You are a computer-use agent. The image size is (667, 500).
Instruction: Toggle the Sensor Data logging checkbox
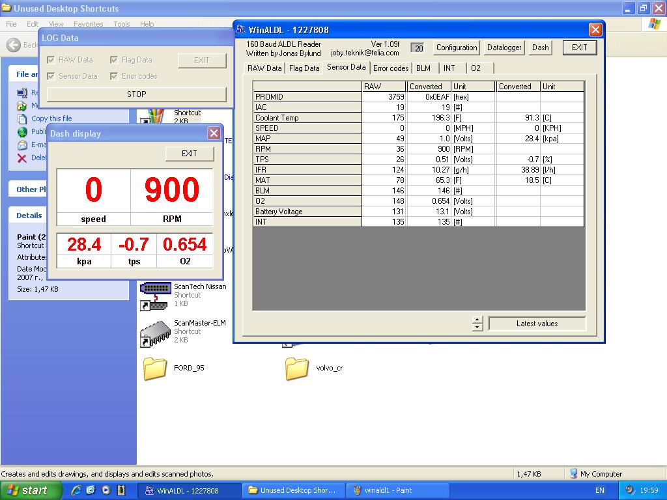click(51, 76)
